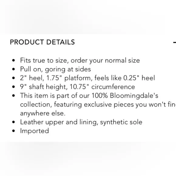Click the 'Imported' text
Viewport: 176px width, 176px height.
coord(35,131)
